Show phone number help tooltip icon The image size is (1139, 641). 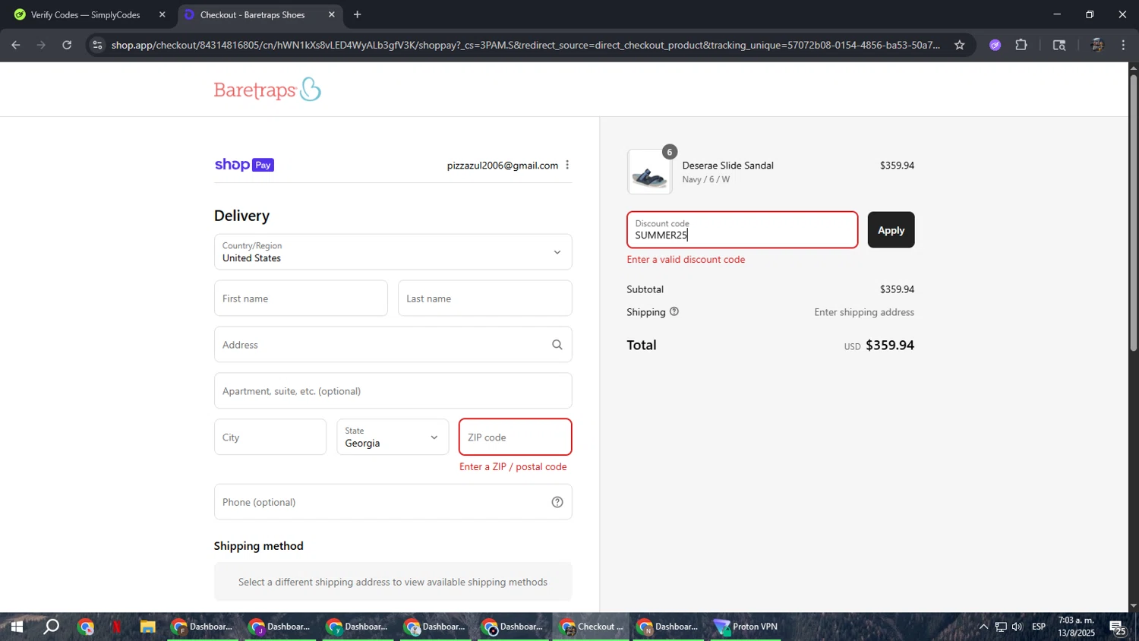pyautogui.click(x=557, y=502)
